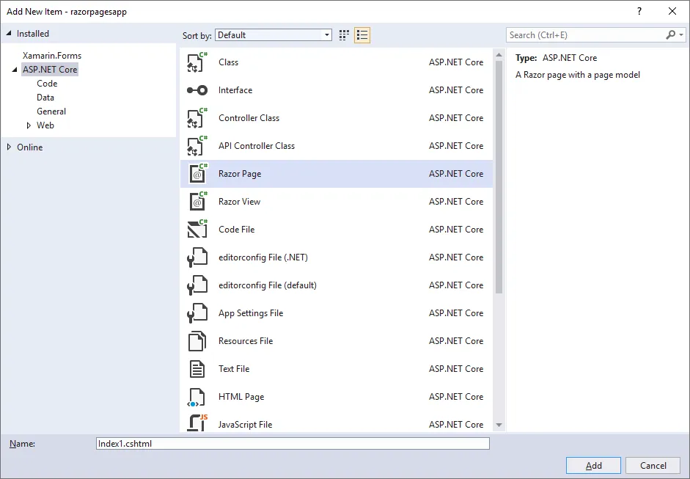Open the search options dropdown arrow
This screenshot has width=690, height=479.
point(681,34)
